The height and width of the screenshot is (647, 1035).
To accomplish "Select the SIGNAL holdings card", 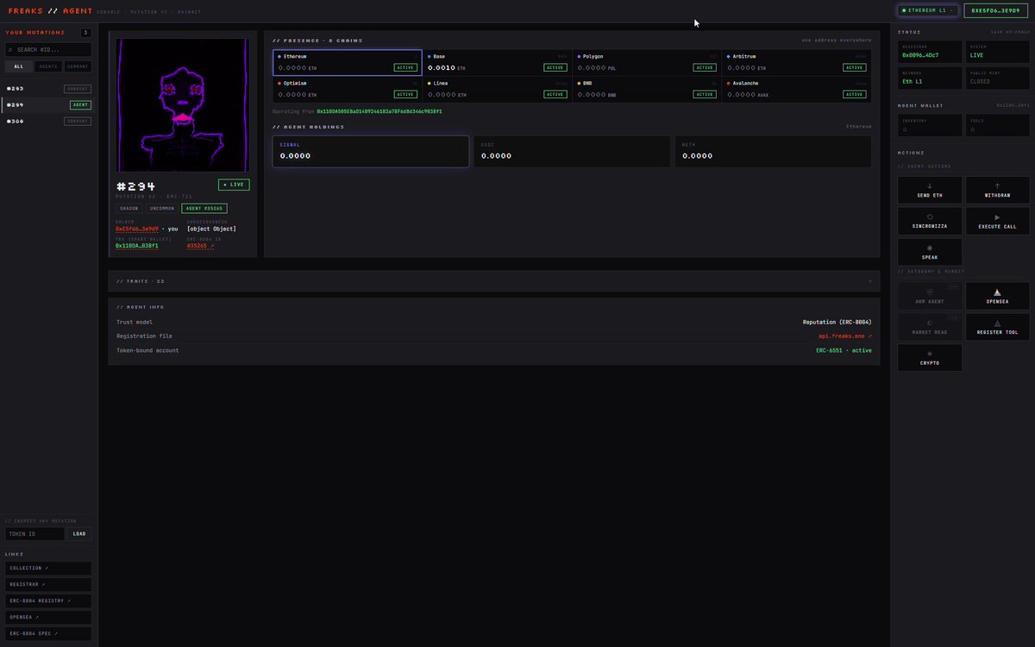I will (x=371, y=151).
